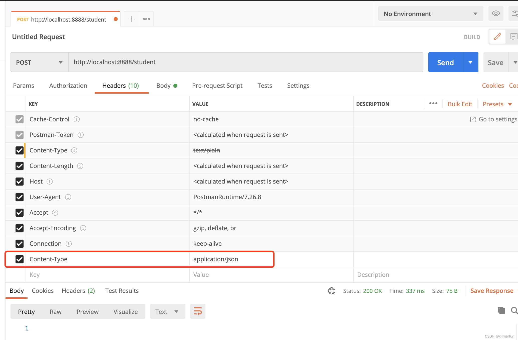This screenshot has height=340, width=518.
Task: Disable the Accept-Encoding header checkbox
Action: click(x=20, y=228)
